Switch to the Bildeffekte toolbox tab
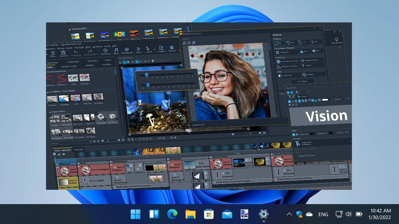This screenshot has width=399, height=224. 90,65
